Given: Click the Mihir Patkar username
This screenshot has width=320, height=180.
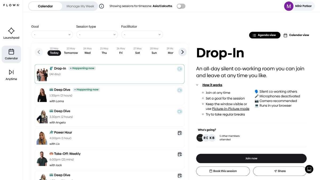Looking at the screenshot, I should pyautogui.click(x=303, y=6).
